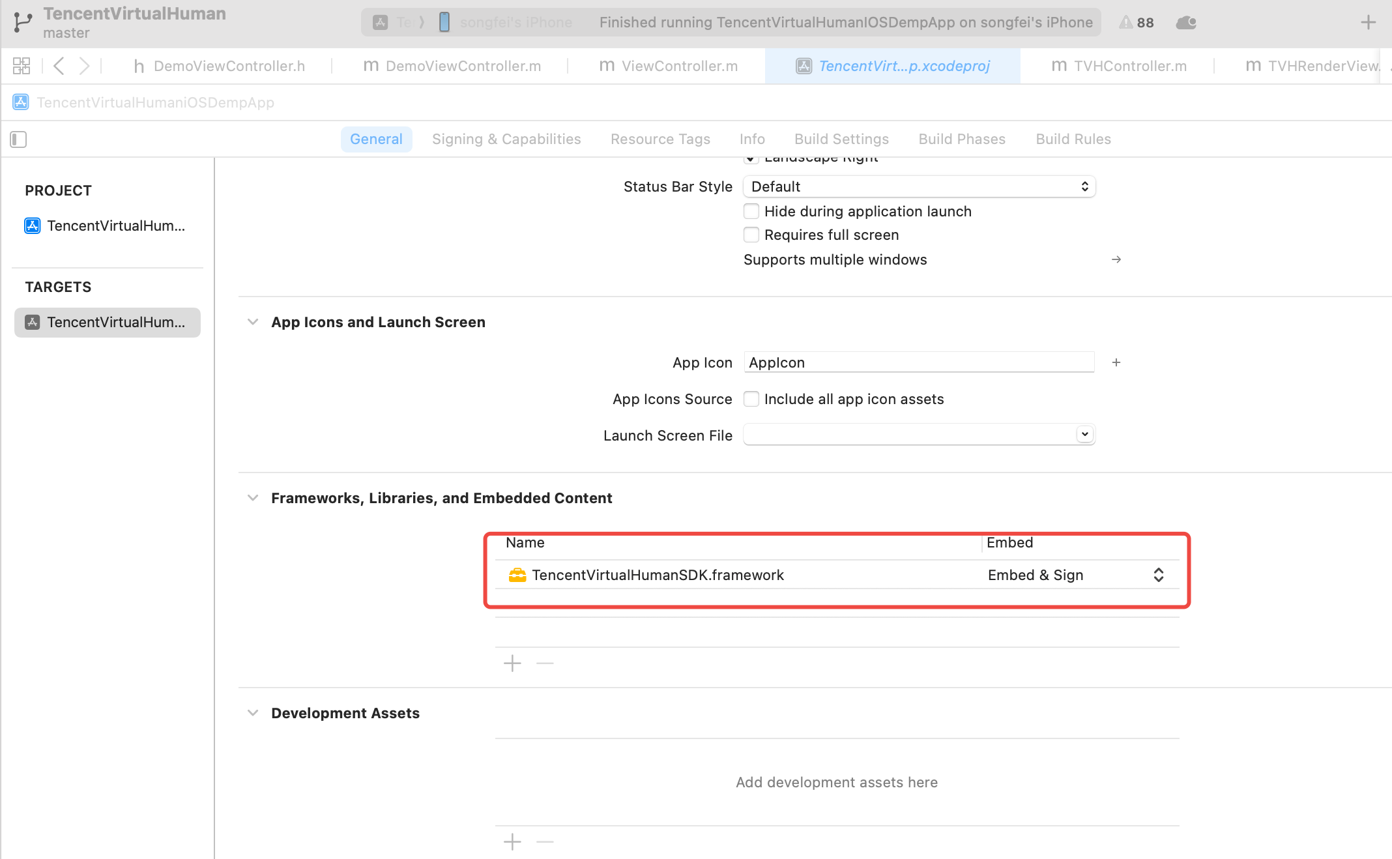Click the related items grid icon

[x=22, y=66]
